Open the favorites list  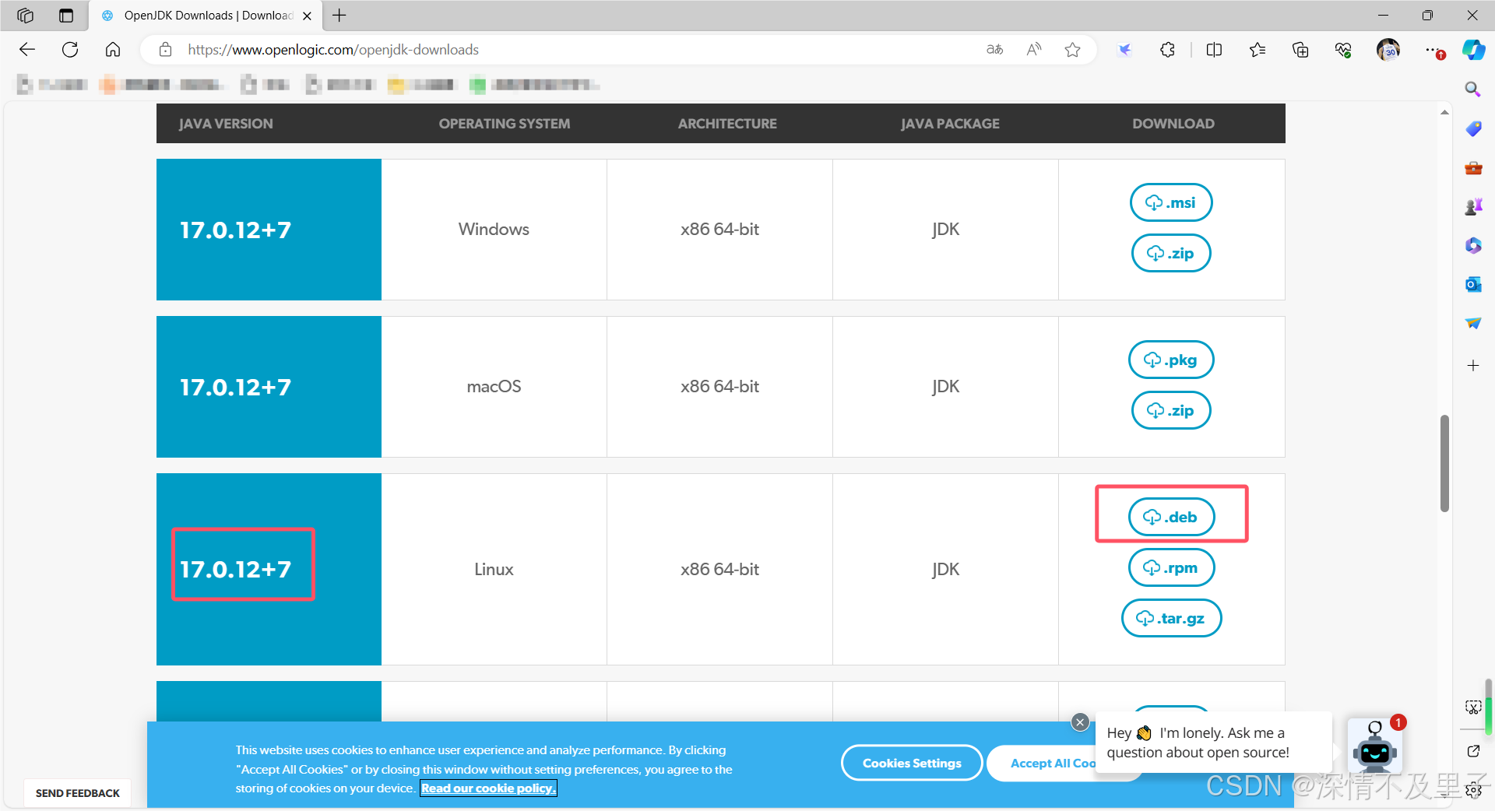point(1258,50)
